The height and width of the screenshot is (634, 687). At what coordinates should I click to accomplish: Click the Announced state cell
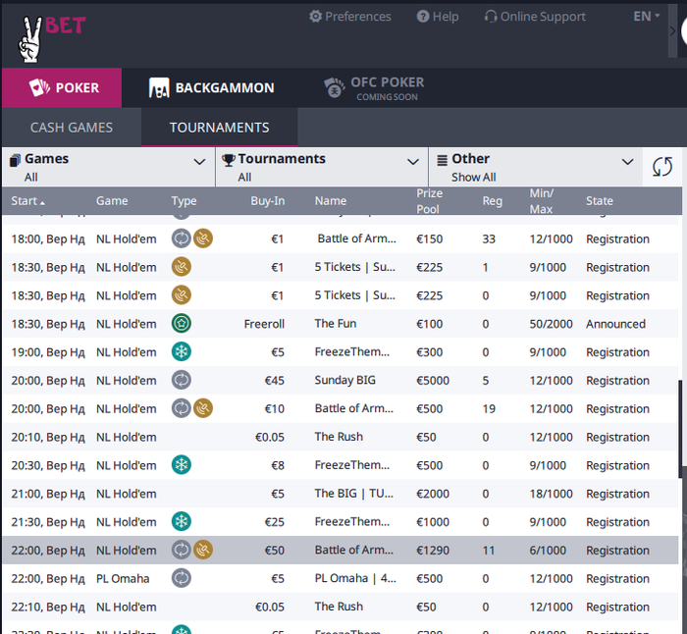615,324
